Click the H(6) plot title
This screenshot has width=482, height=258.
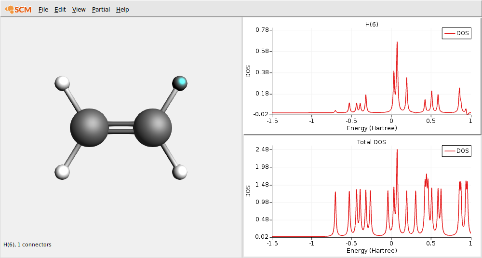coord(371,24)
